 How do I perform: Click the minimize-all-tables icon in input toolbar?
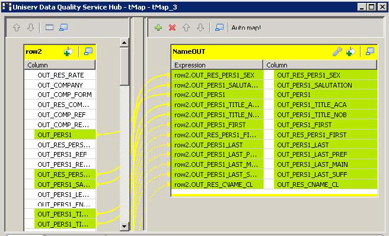63,27
